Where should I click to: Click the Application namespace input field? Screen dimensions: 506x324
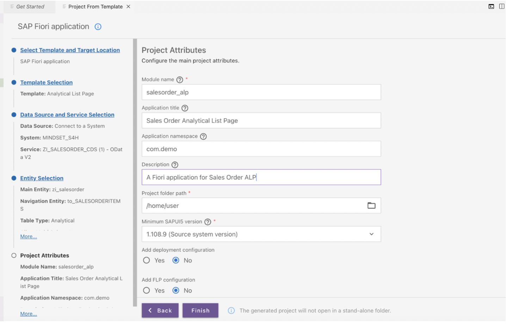(261, 149)
